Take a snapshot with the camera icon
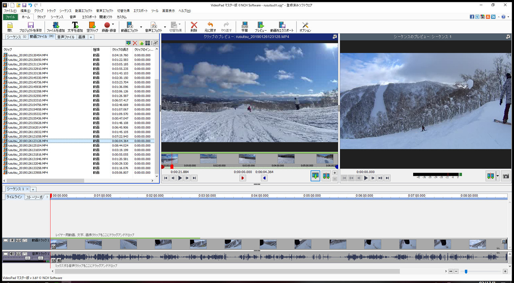This screenshot has height=283, width=514. [x=506, y=176]
